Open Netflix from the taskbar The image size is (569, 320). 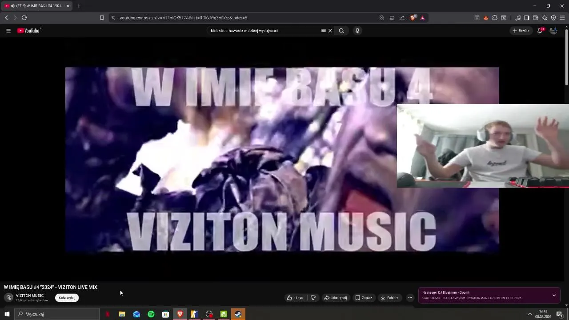(107, 314)
